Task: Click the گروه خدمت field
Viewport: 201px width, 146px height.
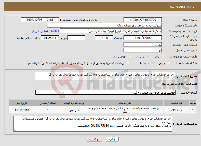Action: [105, 92]
